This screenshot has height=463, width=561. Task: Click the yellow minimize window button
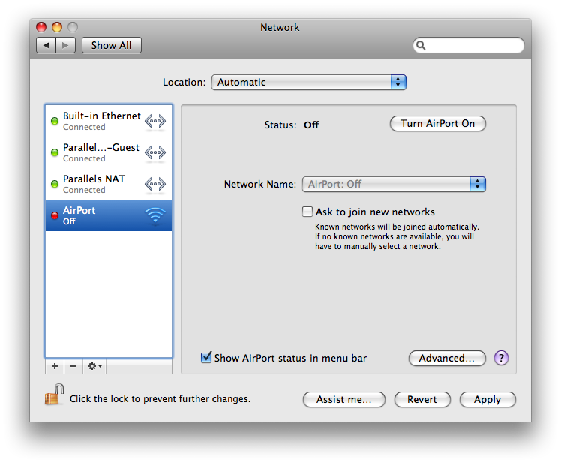(57, 27)
